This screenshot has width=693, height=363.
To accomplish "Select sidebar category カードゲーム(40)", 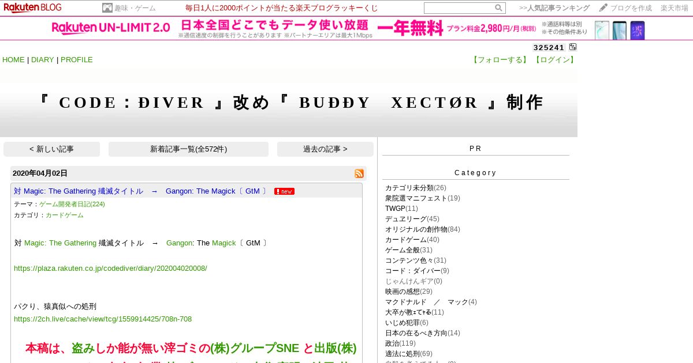I will tap(412, 240).
